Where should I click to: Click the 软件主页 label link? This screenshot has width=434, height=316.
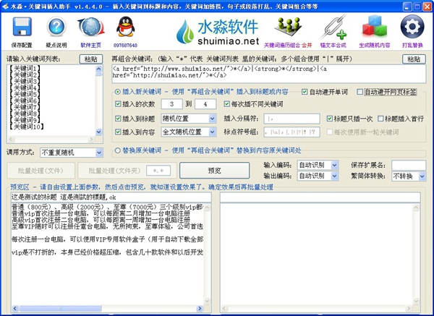[91, 45]
